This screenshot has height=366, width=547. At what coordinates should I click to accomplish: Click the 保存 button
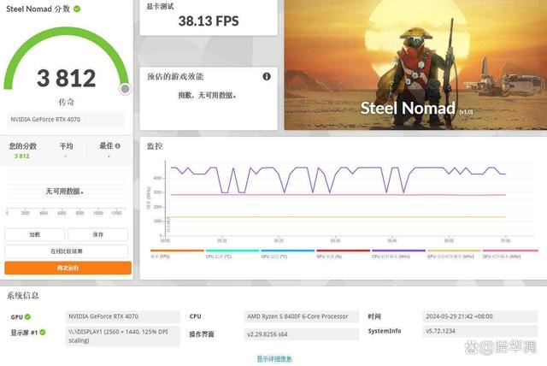99,234
